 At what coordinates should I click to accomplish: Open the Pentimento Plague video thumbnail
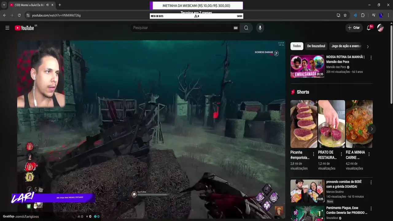pyautogui.click(x=307, y=213)
